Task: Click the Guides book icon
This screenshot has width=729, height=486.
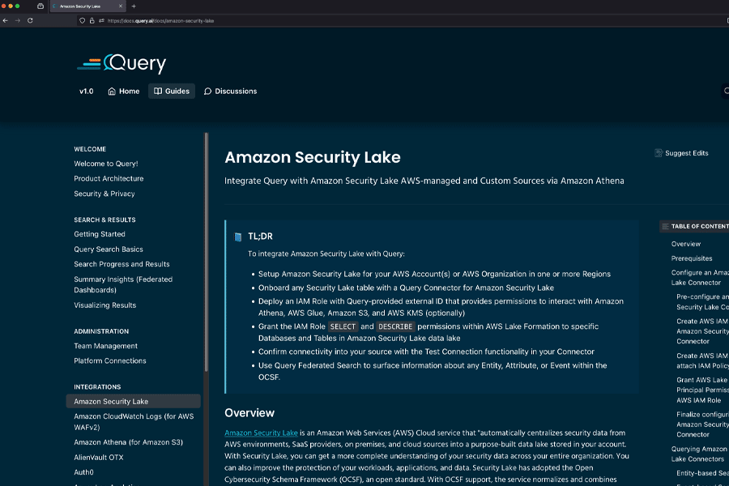Action: tap(158, 92)
